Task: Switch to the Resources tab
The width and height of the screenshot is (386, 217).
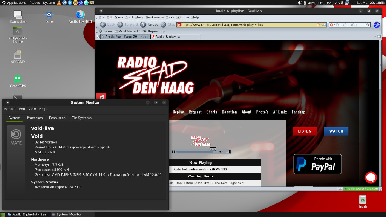Action: coord(57,118)
